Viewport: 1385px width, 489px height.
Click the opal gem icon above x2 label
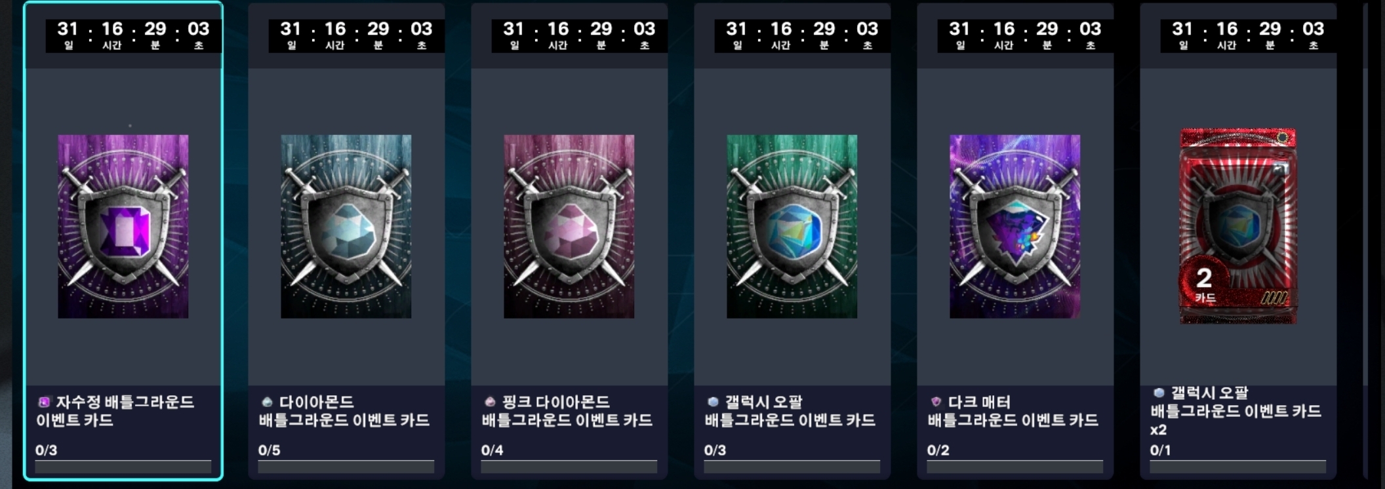click(x=1159, y=393)
